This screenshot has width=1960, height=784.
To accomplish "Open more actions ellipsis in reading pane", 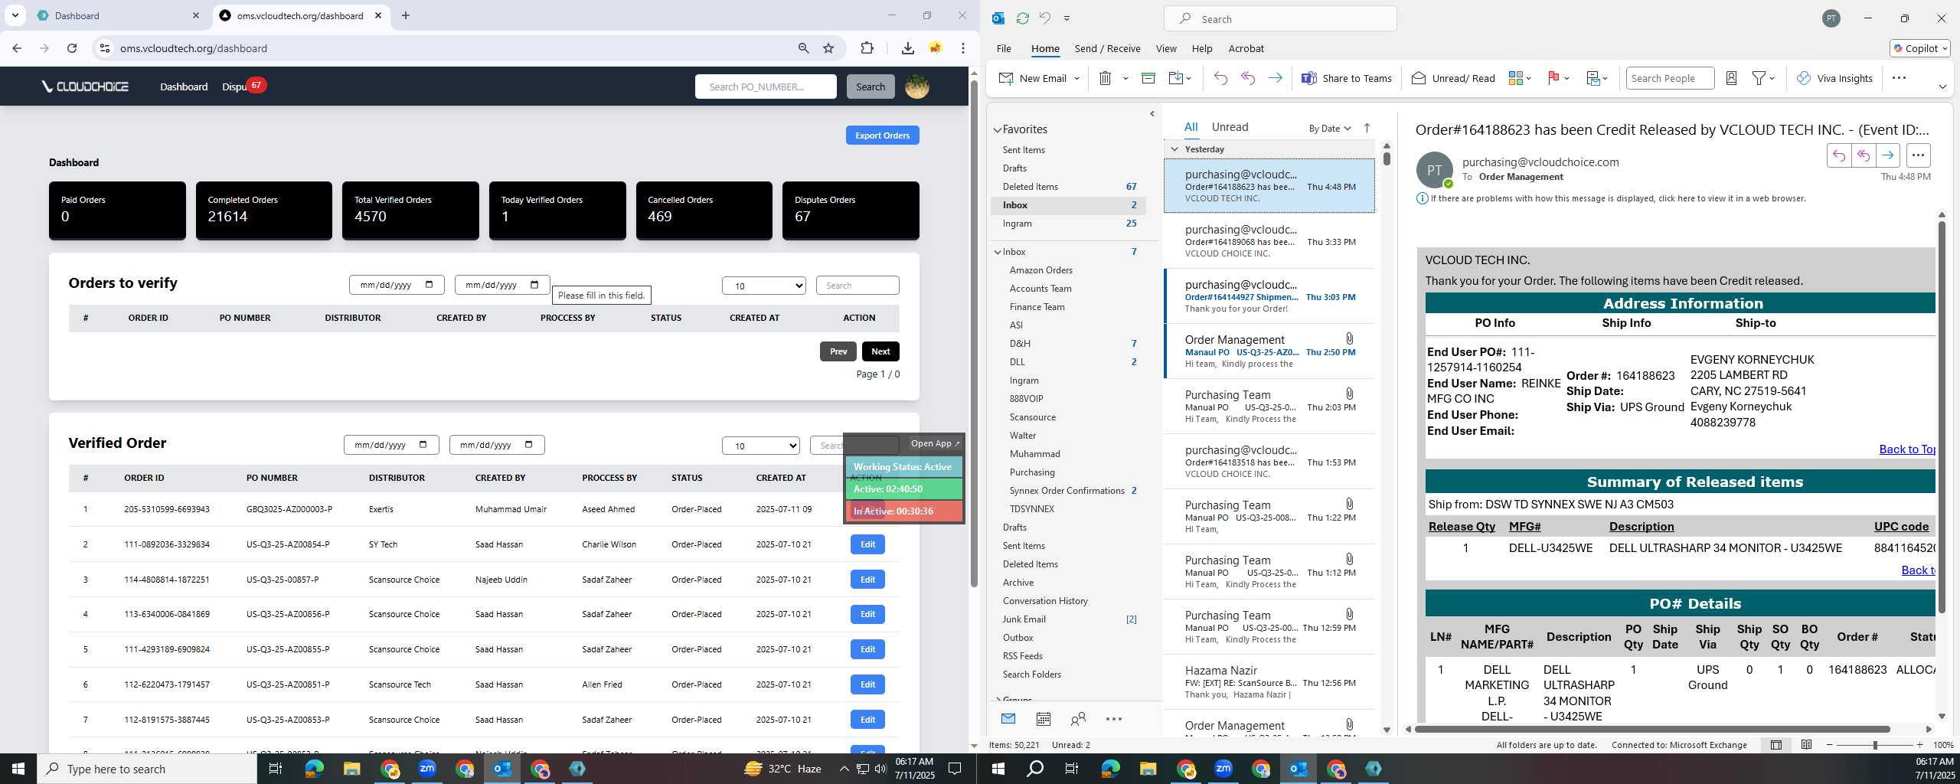I will tap(1918, 155).
